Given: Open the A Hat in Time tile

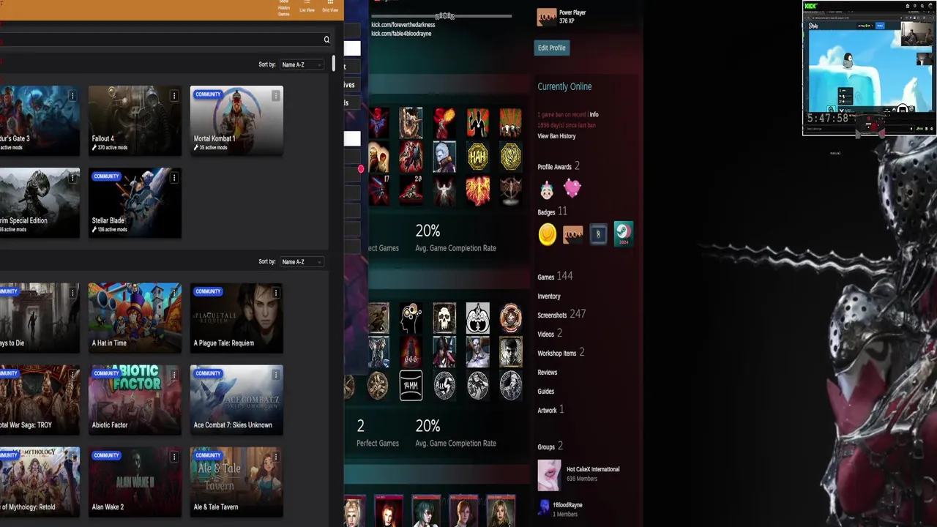Looking at the screenshot, I should tap(135, 318).
